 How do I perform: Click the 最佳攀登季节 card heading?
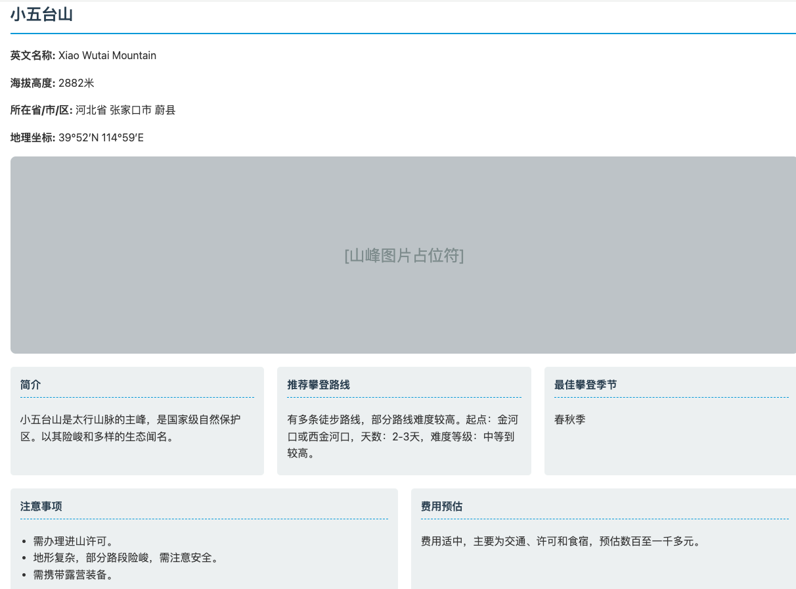(x=586, y=385)
